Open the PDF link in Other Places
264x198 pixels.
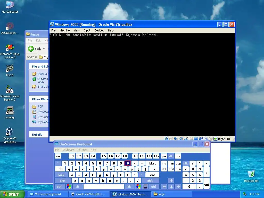40,106
